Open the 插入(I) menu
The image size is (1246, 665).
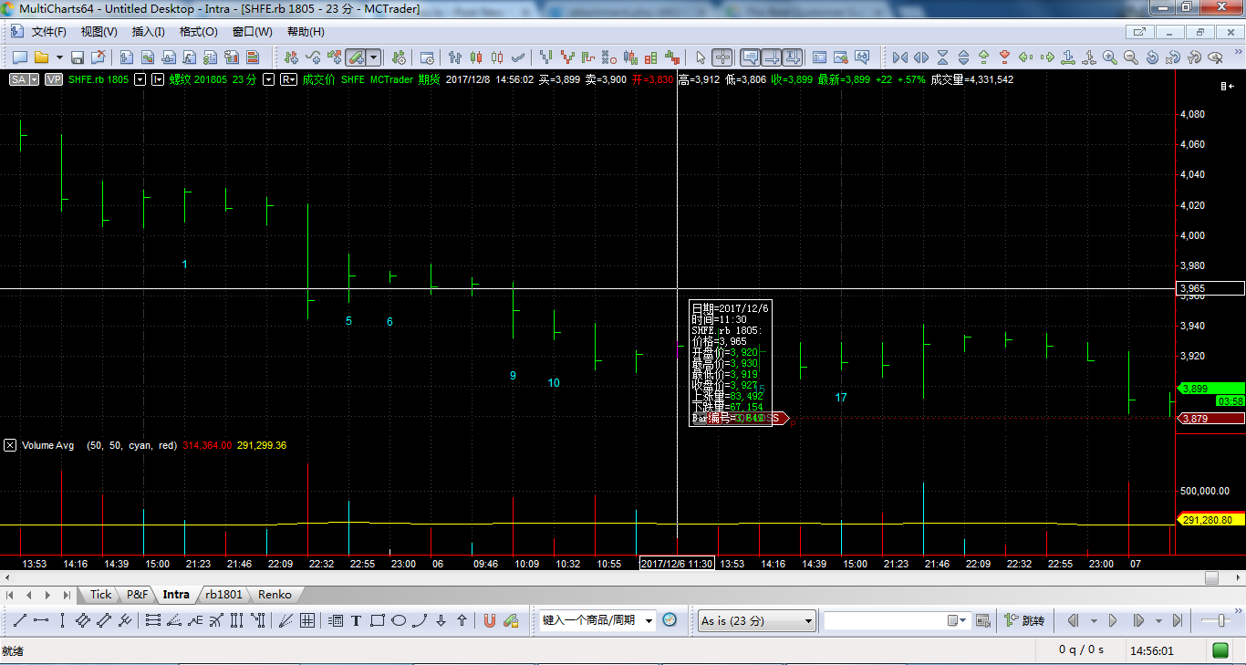point(148,31)
